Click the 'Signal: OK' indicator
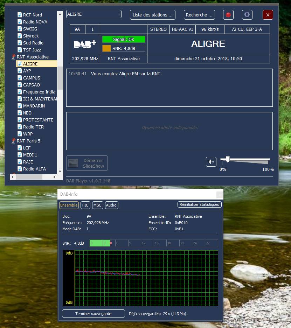This screenshot has width=291, height=328. [124, 39]
